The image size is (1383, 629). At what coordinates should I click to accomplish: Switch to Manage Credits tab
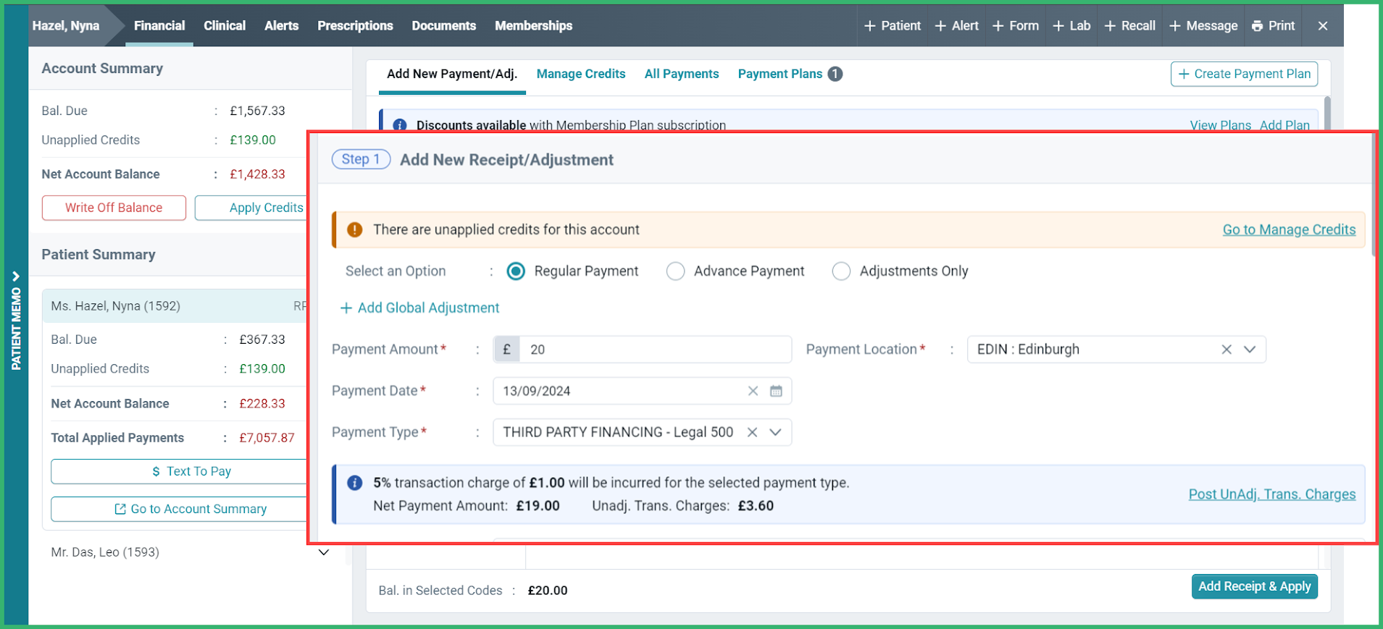pos(581,74)
